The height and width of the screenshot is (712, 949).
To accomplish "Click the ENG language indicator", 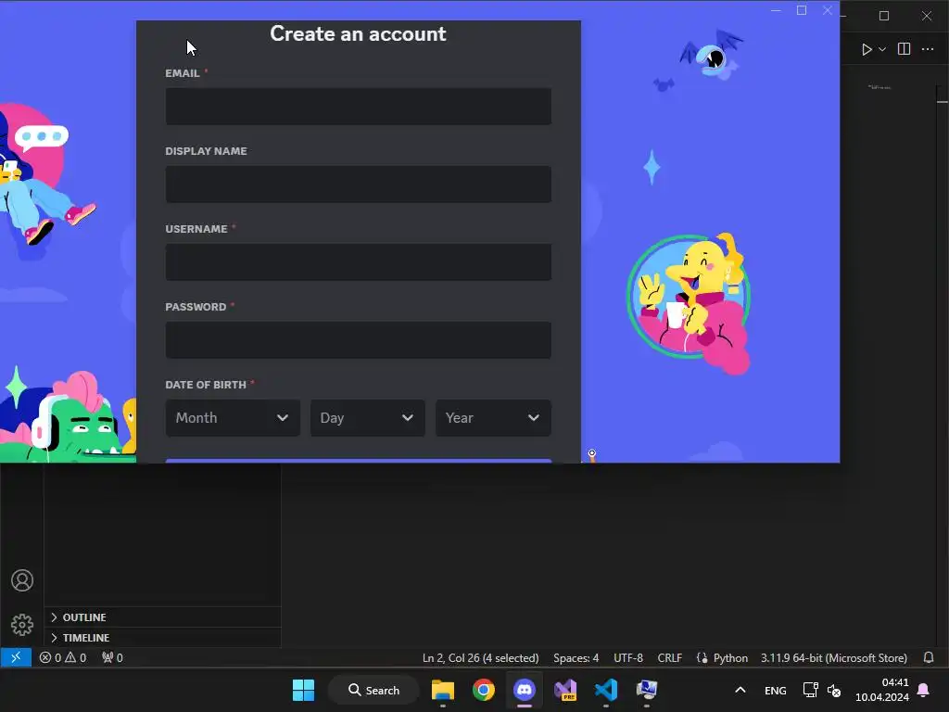I will pyautogui.click(x=776, y=691).
